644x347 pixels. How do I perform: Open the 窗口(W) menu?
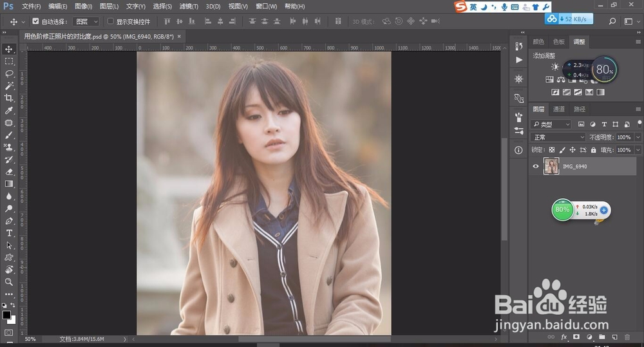pos(266,6)
